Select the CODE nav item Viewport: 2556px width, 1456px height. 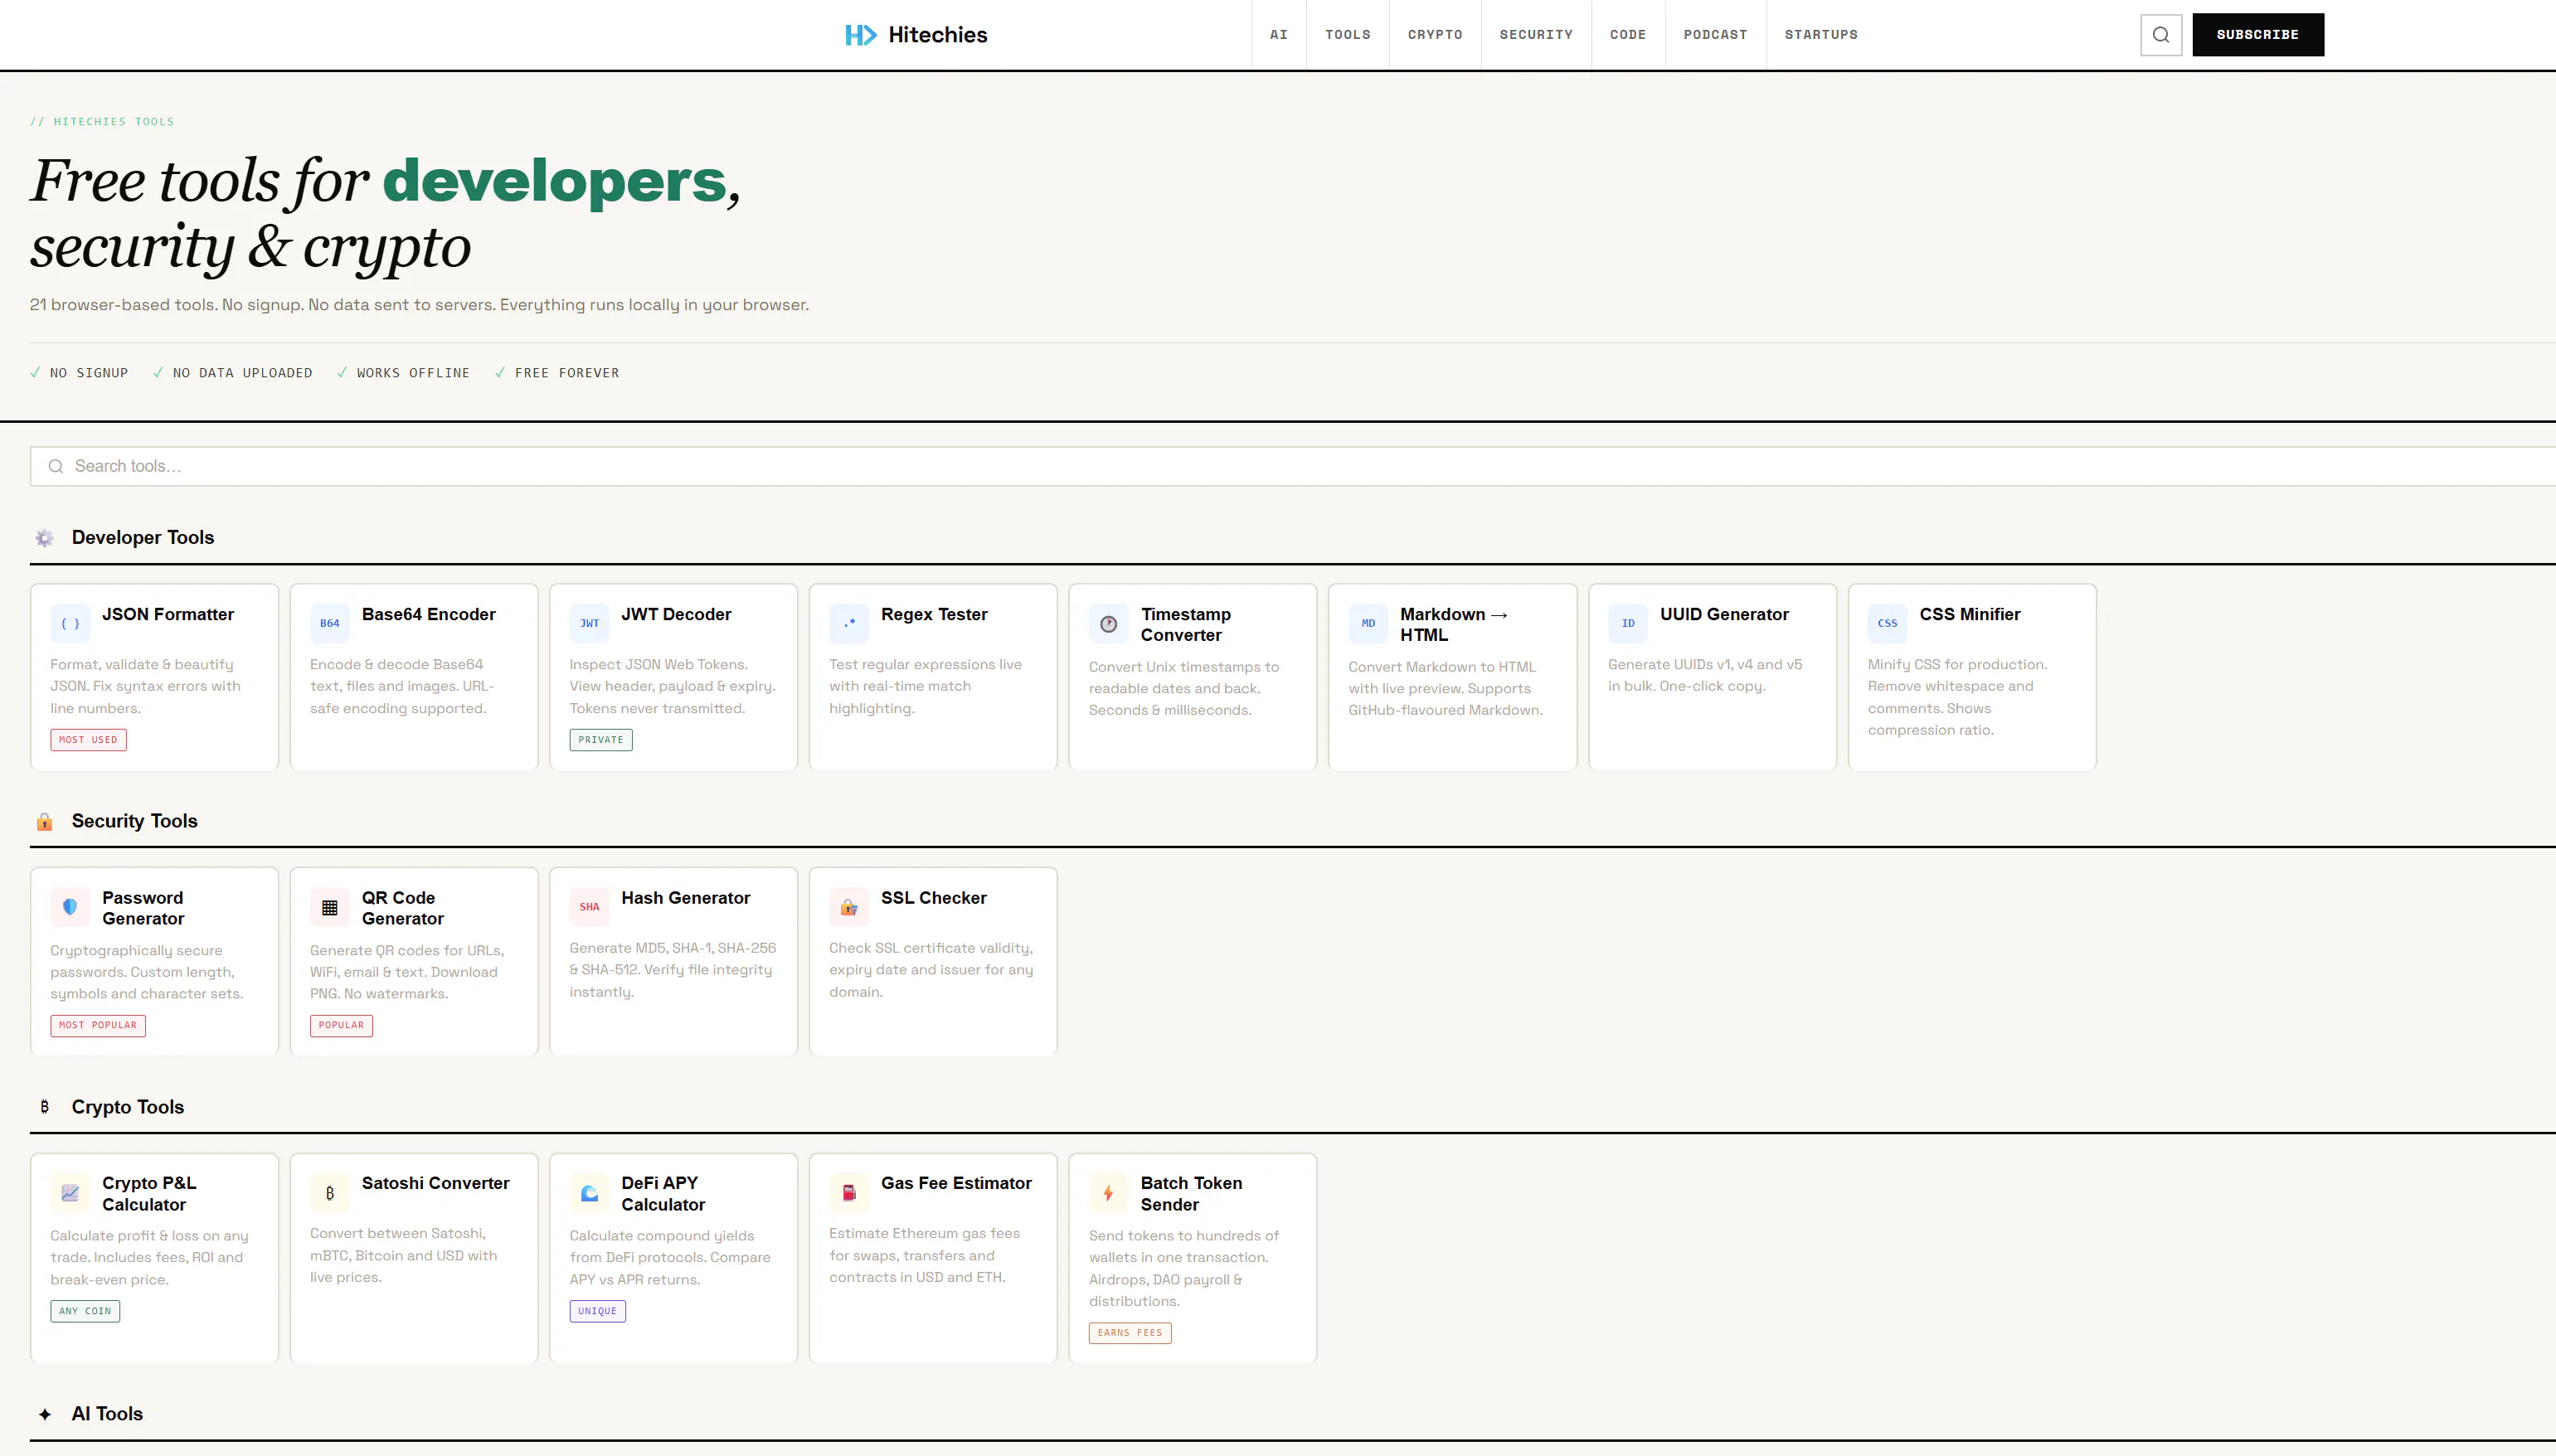[x=1628, y=35]
